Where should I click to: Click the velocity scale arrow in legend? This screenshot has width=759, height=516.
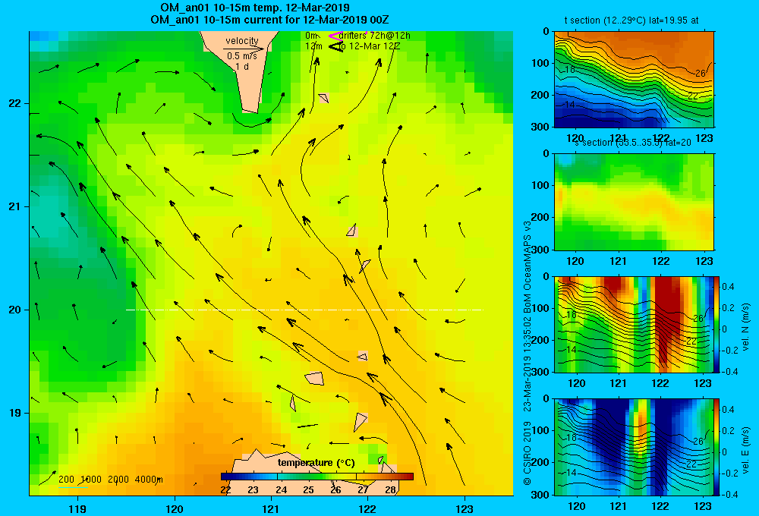(x=244, y=49)
